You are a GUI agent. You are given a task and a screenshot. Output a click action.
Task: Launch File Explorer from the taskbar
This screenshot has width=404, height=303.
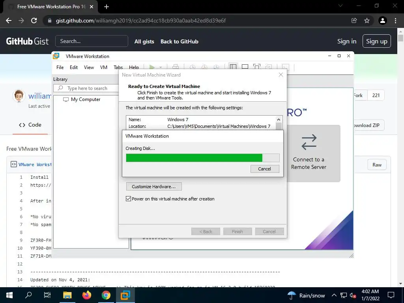tap(67, 295)
